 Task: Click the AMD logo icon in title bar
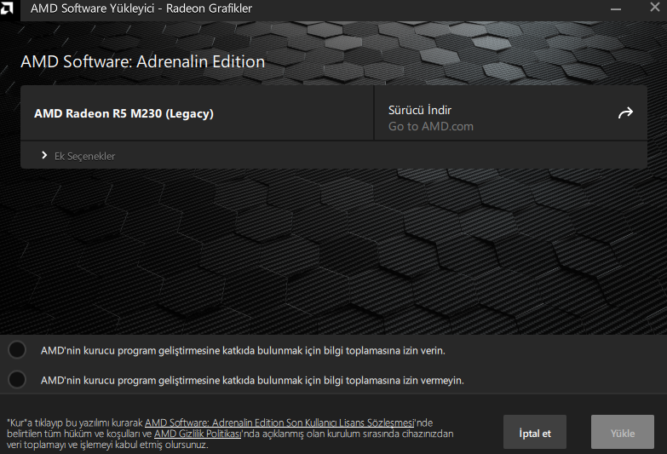[x=7, y=8]
